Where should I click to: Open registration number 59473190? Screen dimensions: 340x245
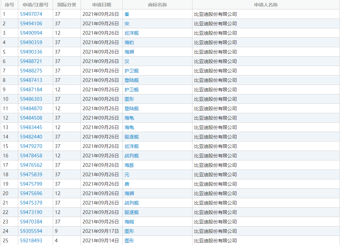31,212
